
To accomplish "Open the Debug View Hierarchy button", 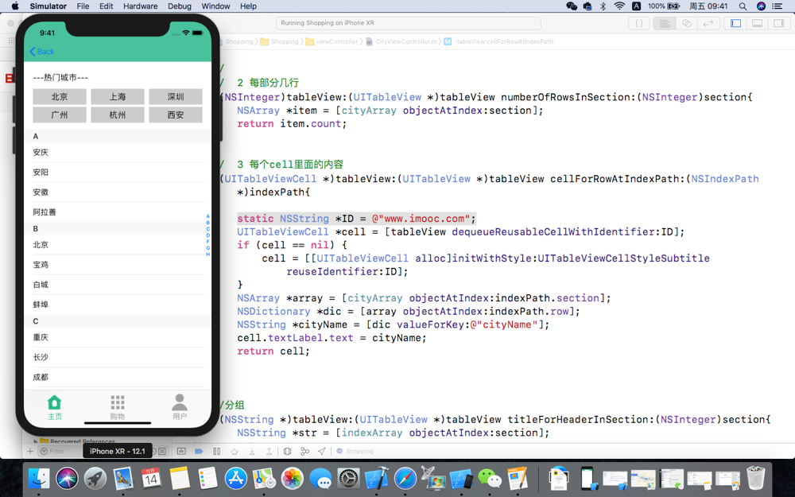I will pos(287,451).
